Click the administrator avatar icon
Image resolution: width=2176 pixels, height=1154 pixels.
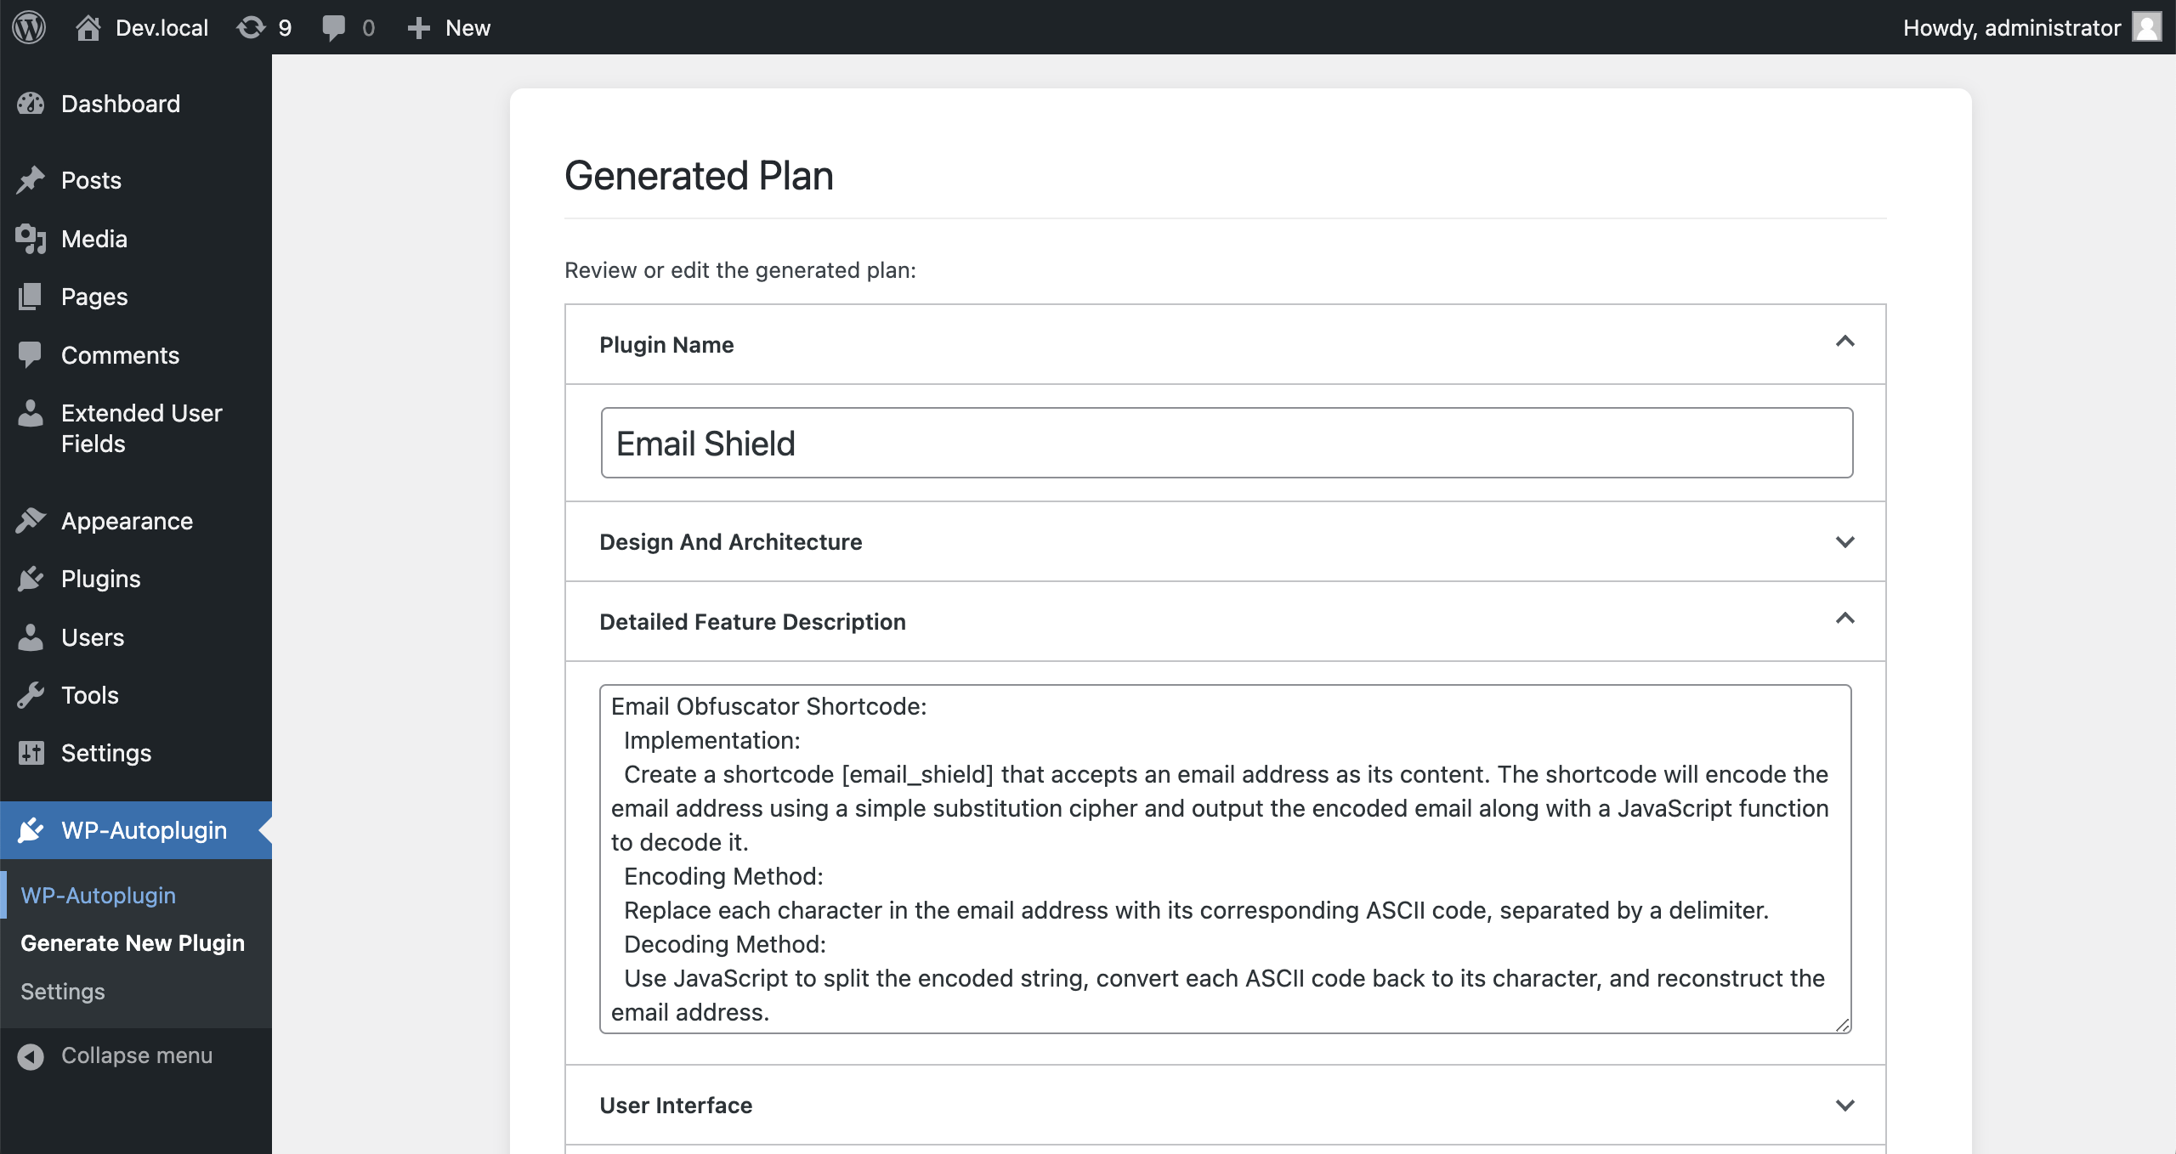2147,27
